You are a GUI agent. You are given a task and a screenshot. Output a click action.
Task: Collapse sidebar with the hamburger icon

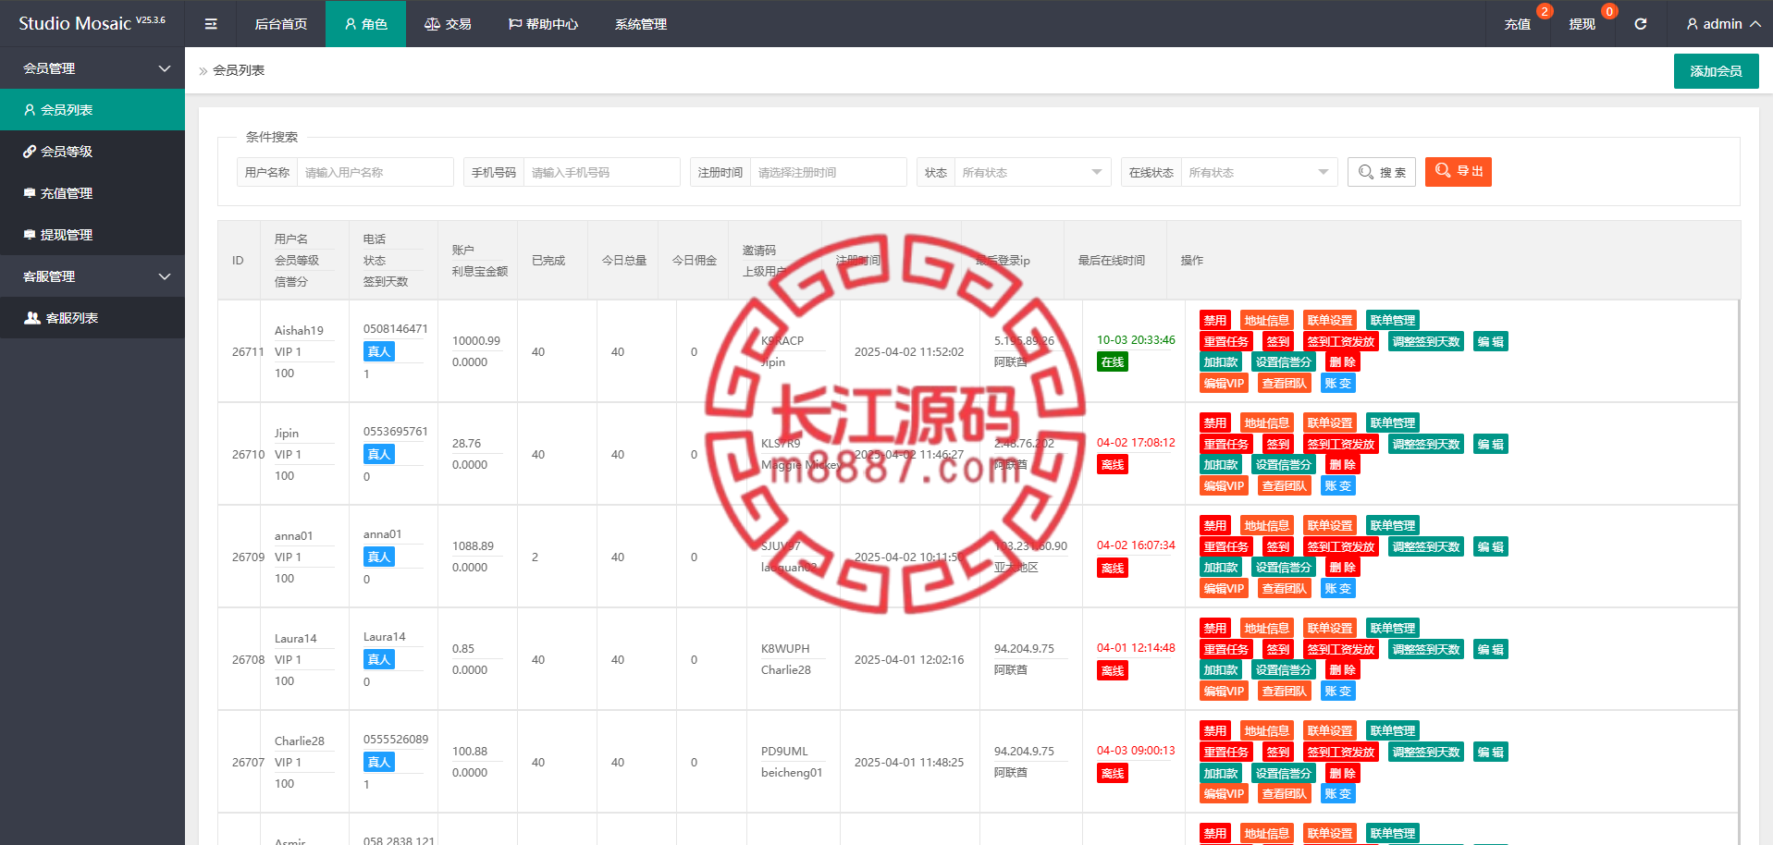click(x=211, y=24)
